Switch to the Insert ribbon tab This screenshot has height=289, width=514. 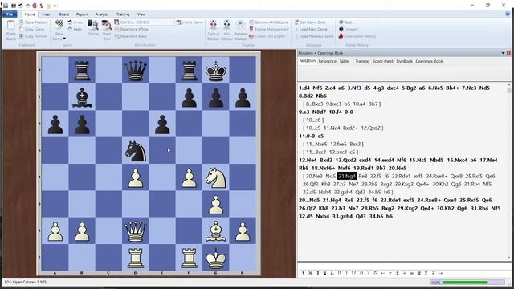point(47,14)
